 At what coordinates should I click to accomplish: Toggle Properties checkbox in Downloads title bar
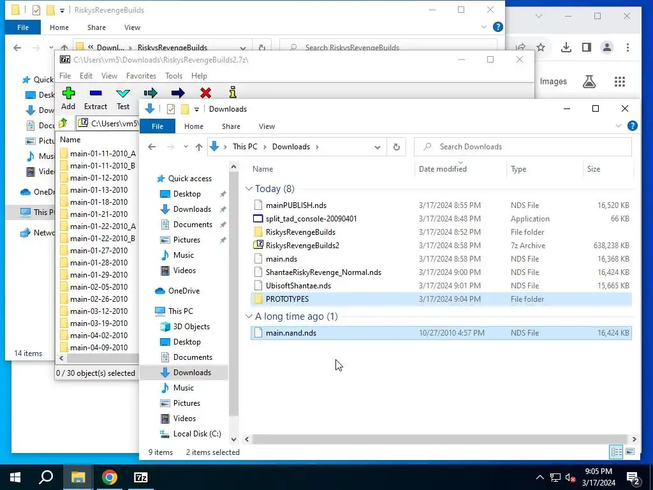[x=171, y=108]
